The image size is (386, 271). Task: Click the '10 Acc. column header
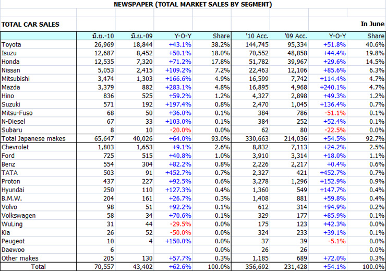tap(257, 36)
